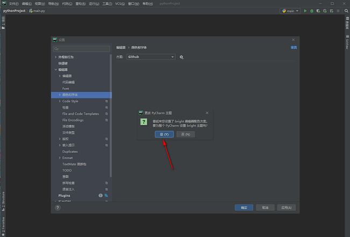Open the Code (代码) menu
350x237 pixels.
click(x=67, y=4)
